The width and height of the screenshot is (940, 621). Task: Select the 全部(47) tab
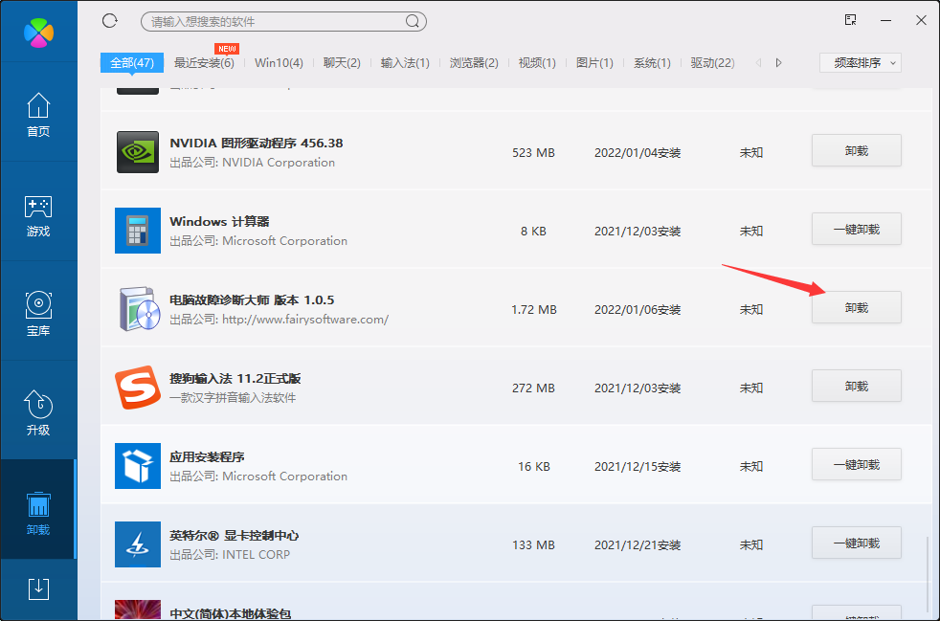tap(132, 63)
